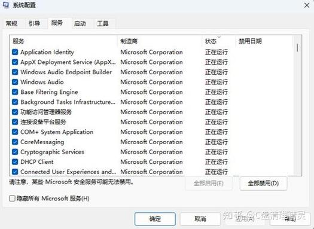Toggle Connected User Experiences checkbox
Screen dimensions: 314x229
pyautogui.click(x=15, y=172)
